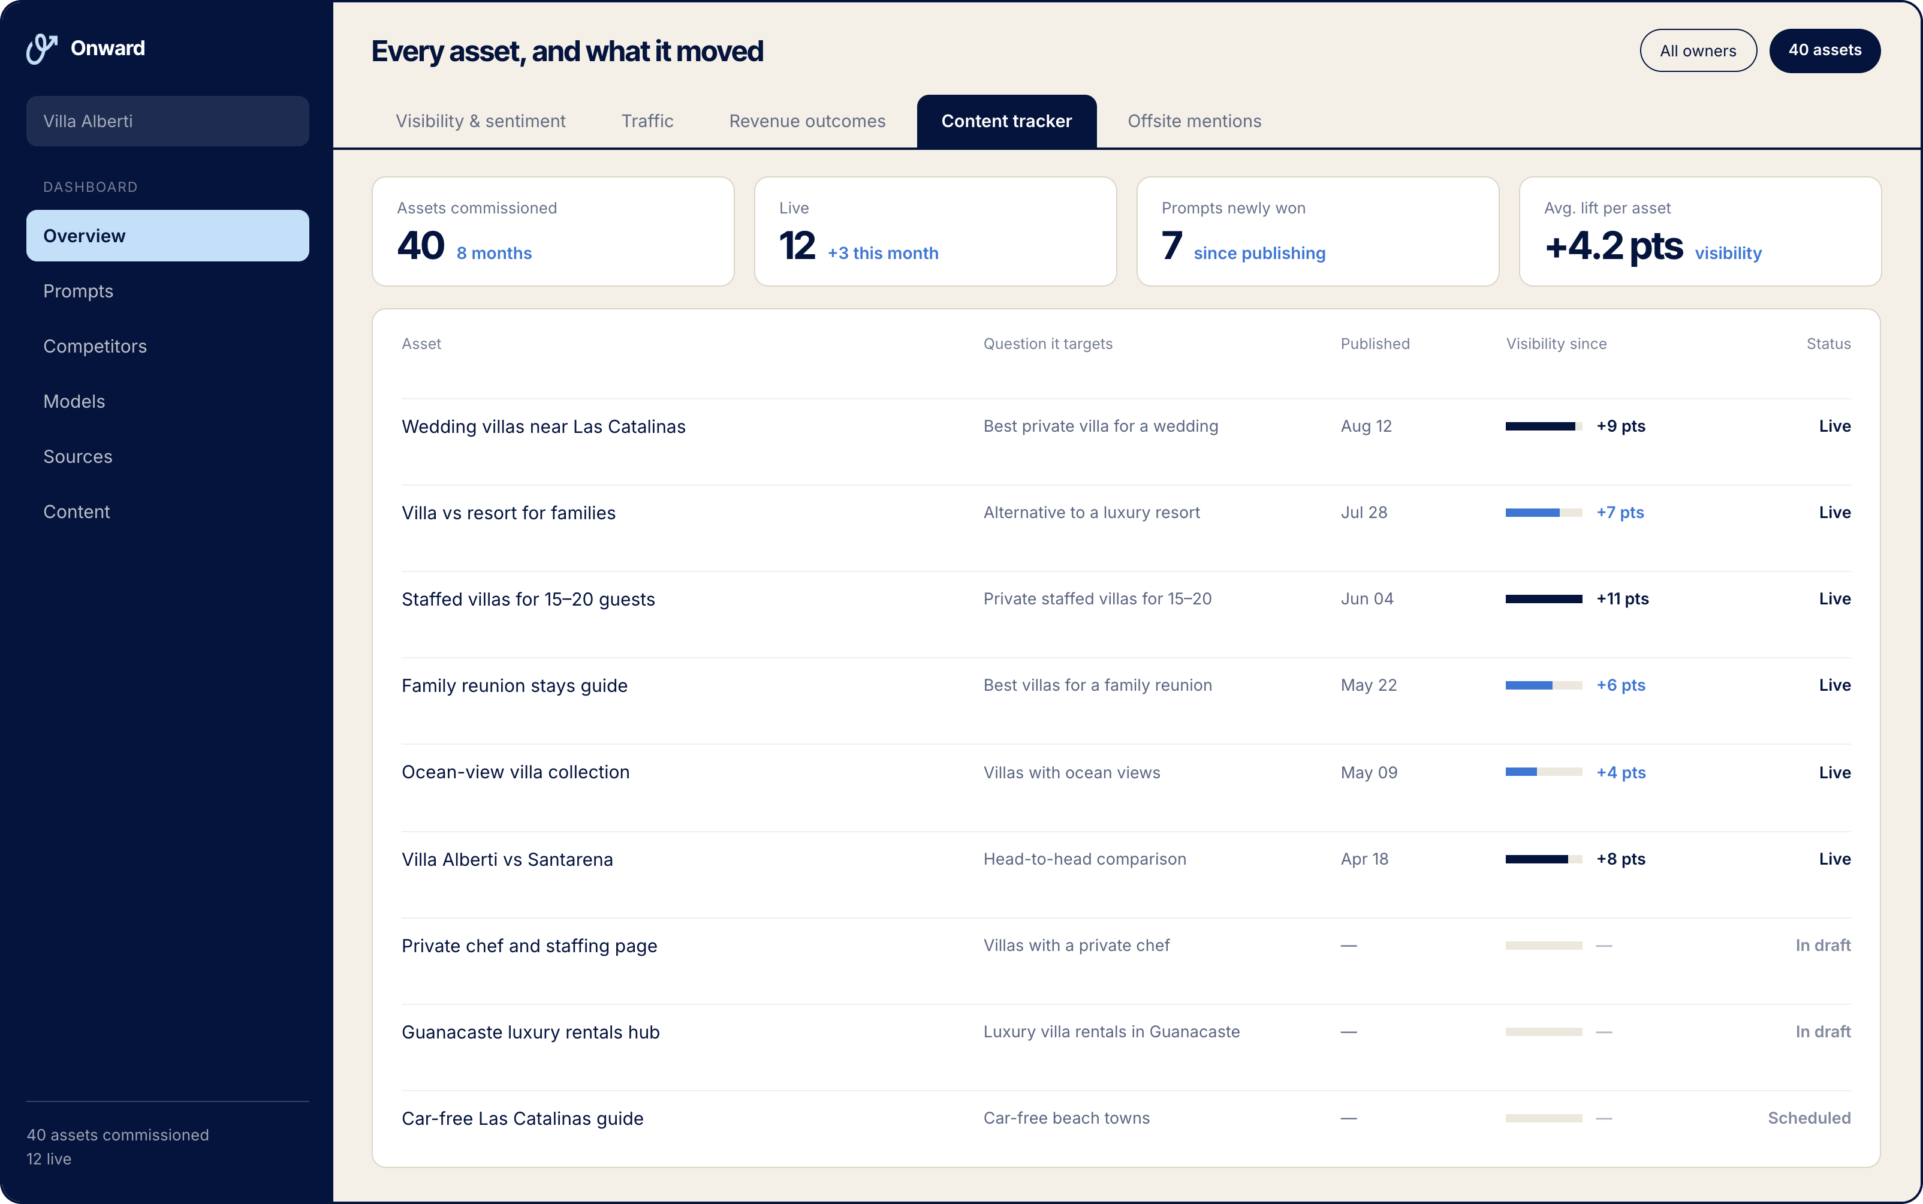Switch to the Traffic tab

click(647, 121)
